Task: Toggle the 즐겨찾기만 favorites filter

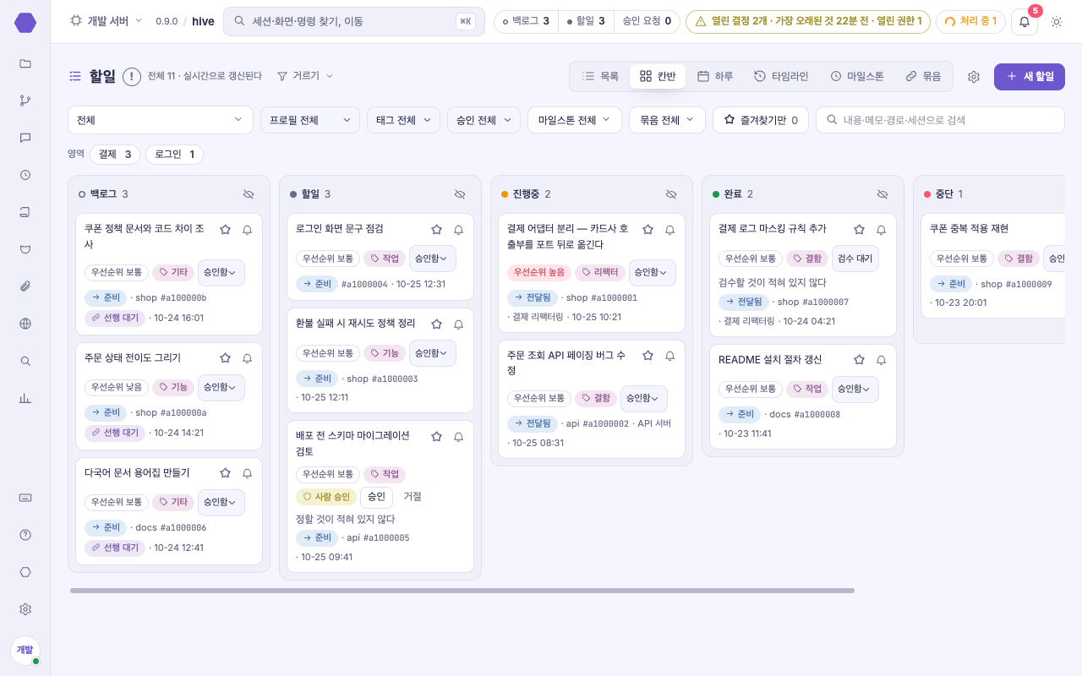Action: tap(761, 120)
